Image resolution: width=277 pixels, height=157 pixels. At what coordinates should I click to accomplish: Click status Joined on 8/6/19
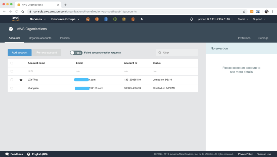click(x=162, y=80)
